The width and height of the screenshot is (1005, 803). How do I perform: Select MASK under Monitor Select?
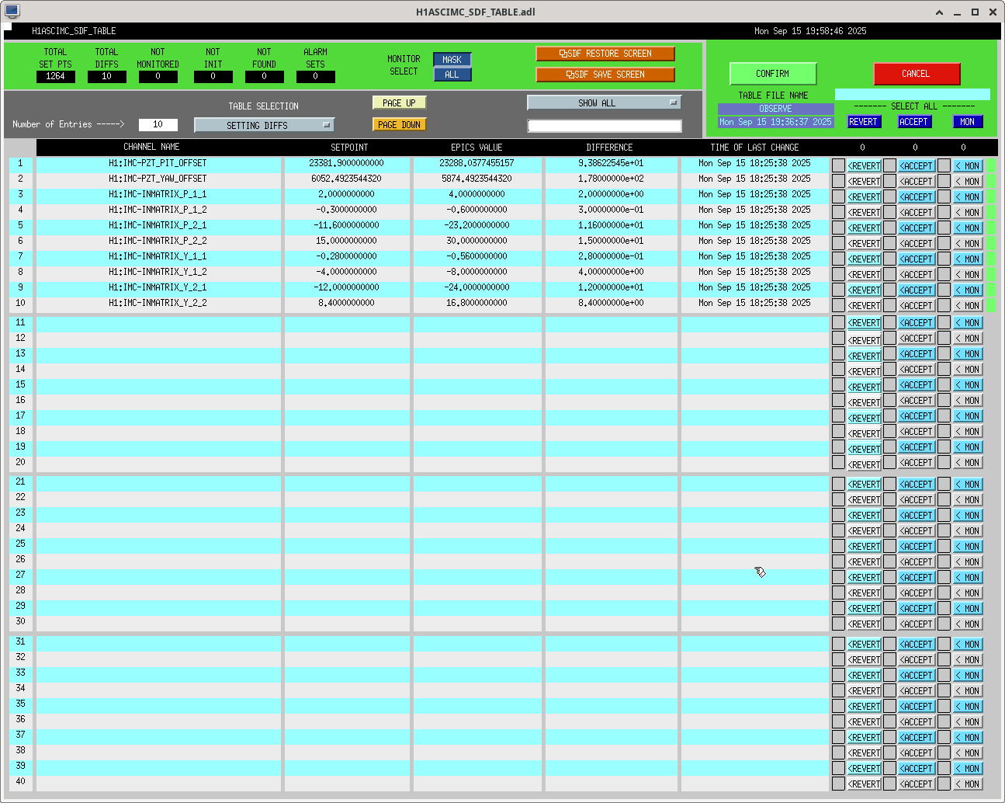click(452, 60)
